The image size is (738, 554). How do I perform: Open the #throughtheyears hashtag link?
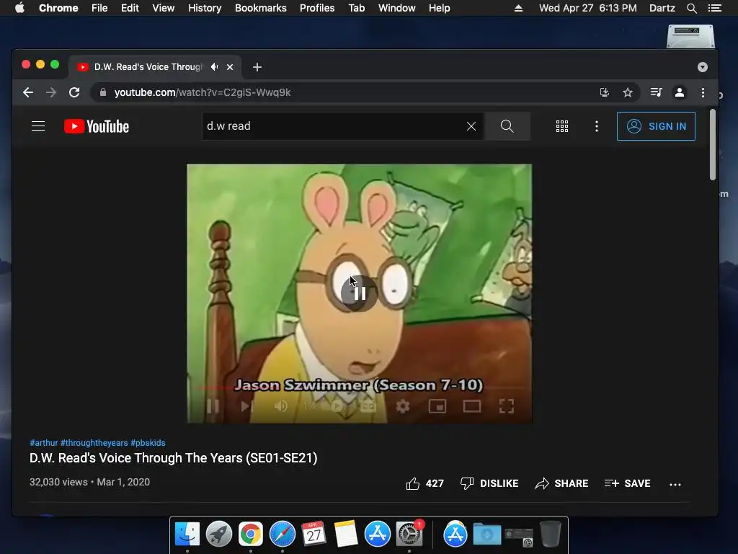(x=94, y=443)
